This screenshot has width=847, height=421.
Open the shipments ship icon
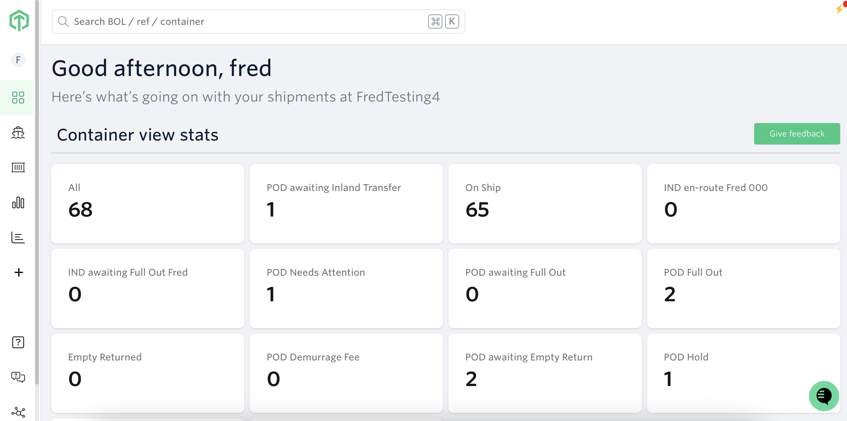pos(18,133)
